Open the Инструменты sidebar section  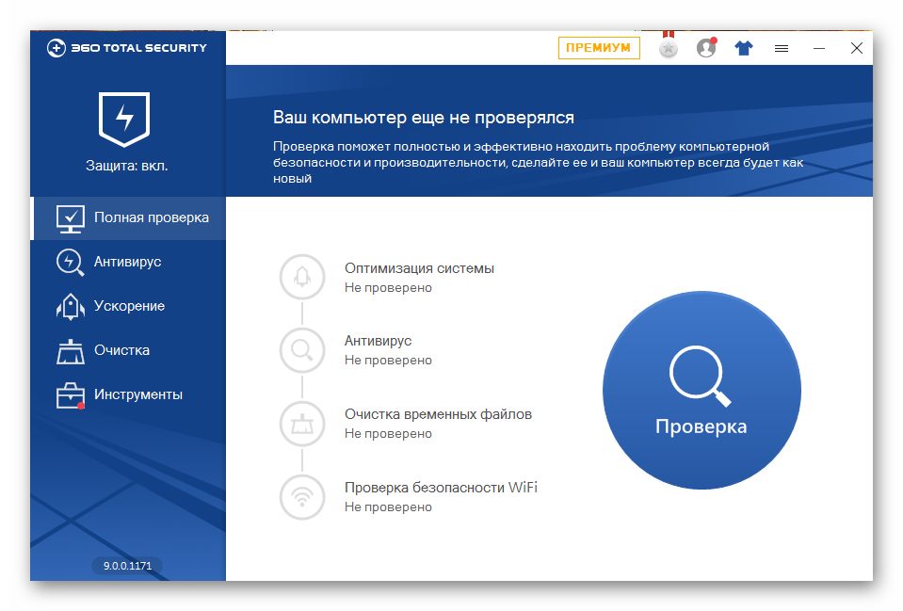coord(137,394)
